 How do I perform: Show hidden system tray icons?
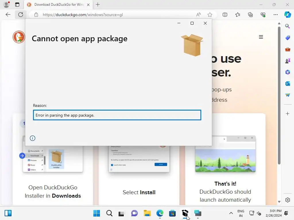pos(231,213)
